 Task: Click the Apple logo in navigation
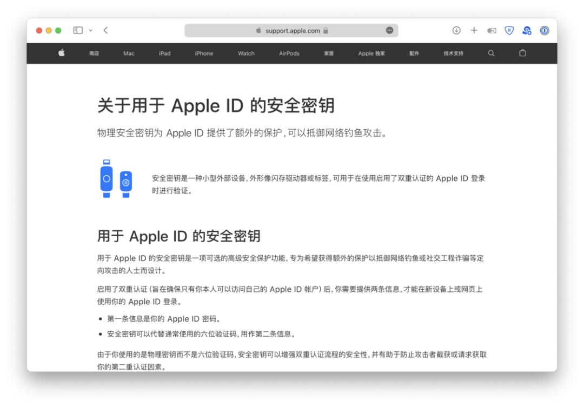(62, 53)
